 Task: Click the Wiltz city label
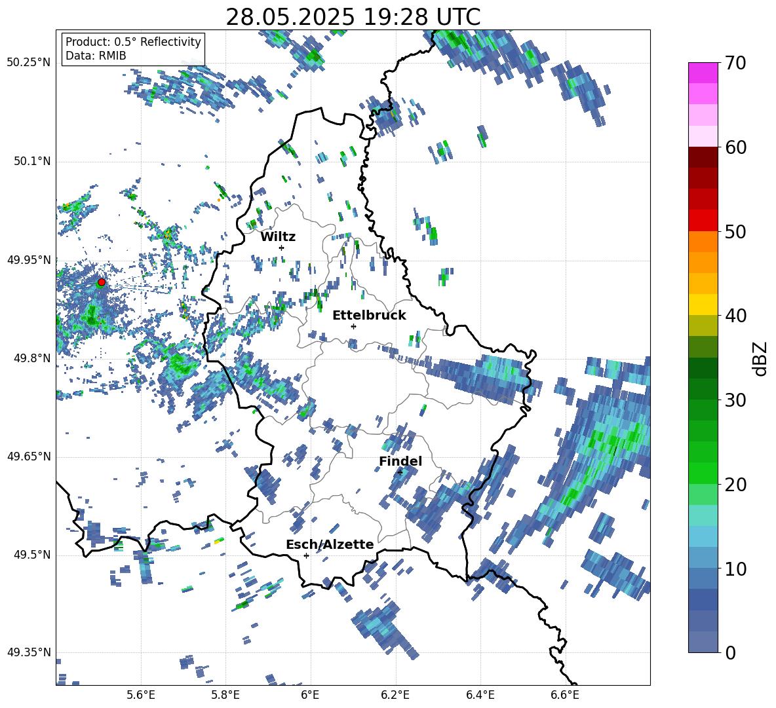(x=278, y=237)
